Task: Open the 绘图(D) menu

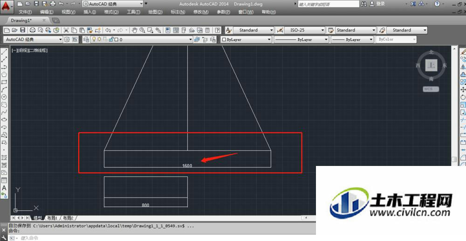Action: point(156,12)
